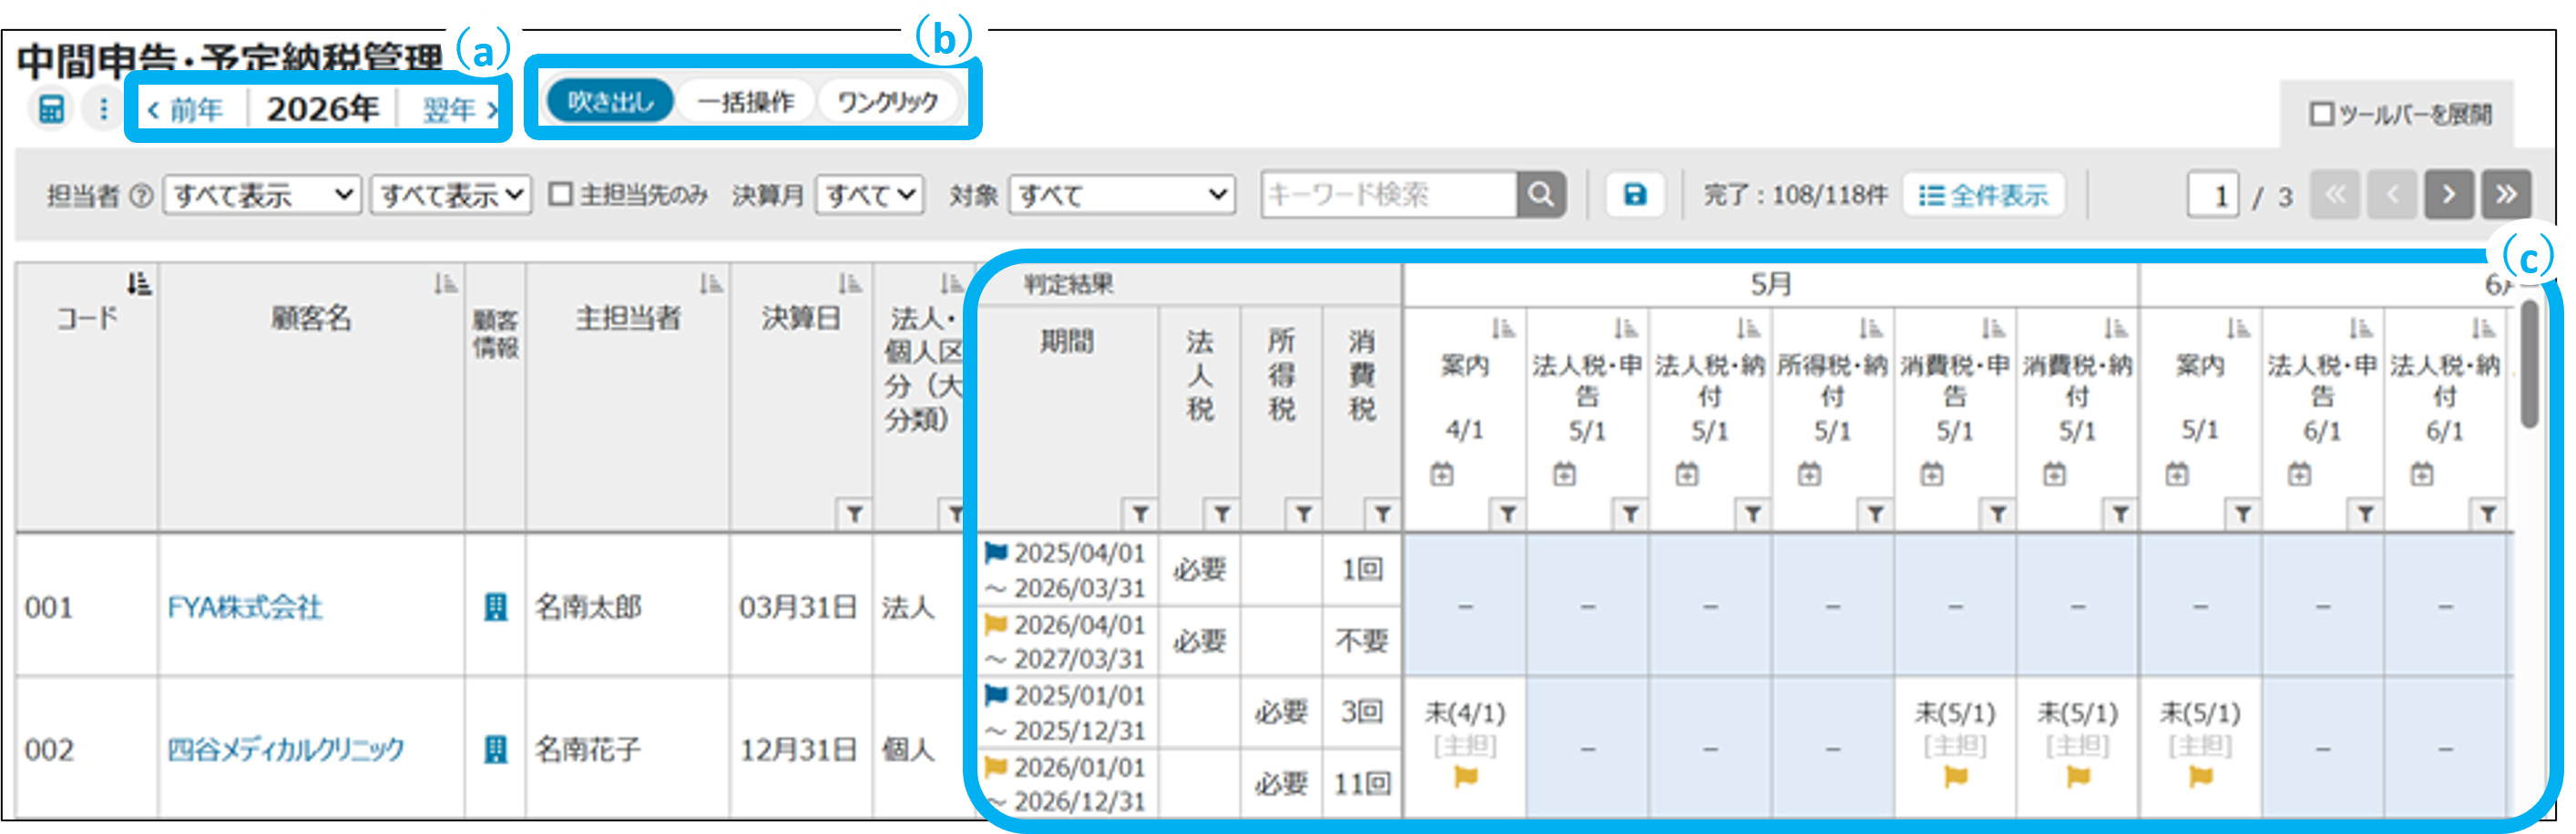Switch to the ワンクリック mode tab

pyautogui.click(x=887, y=101)
